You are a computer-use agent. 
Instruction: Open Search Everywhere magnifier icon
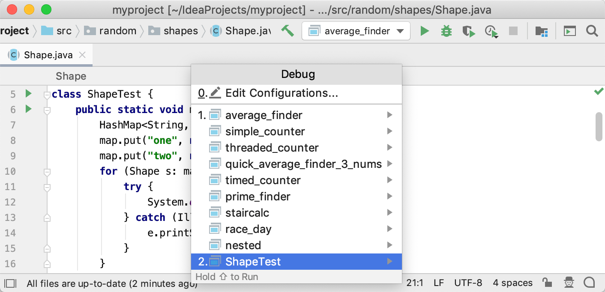click(x=592, y=31)
